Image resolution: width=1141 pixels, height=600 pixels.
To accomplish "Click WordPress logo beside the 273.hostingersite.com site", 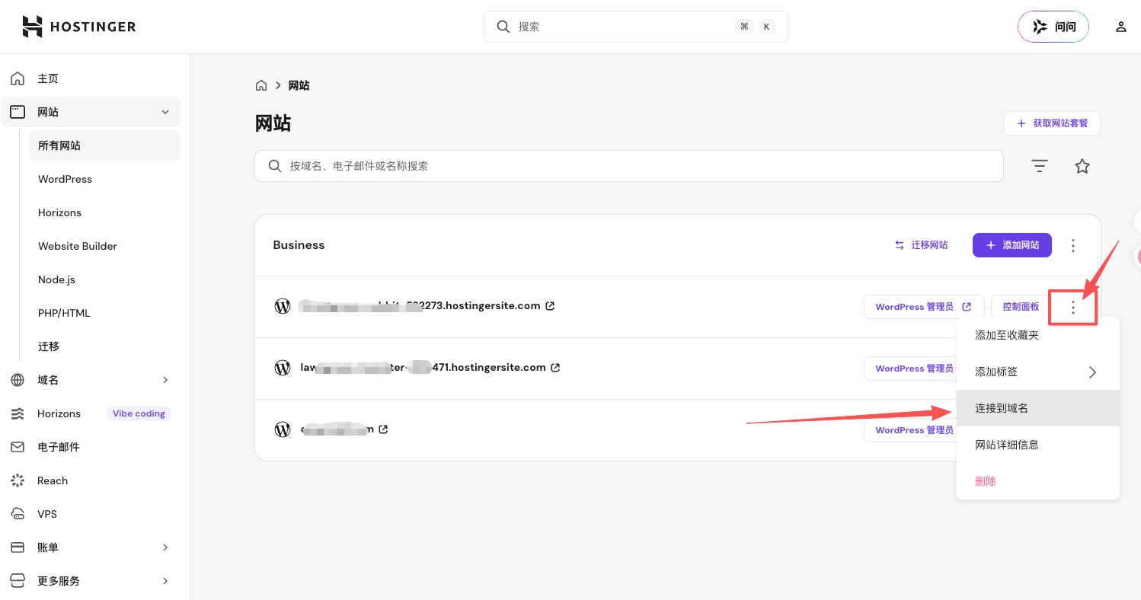I will tap(283, 306).
